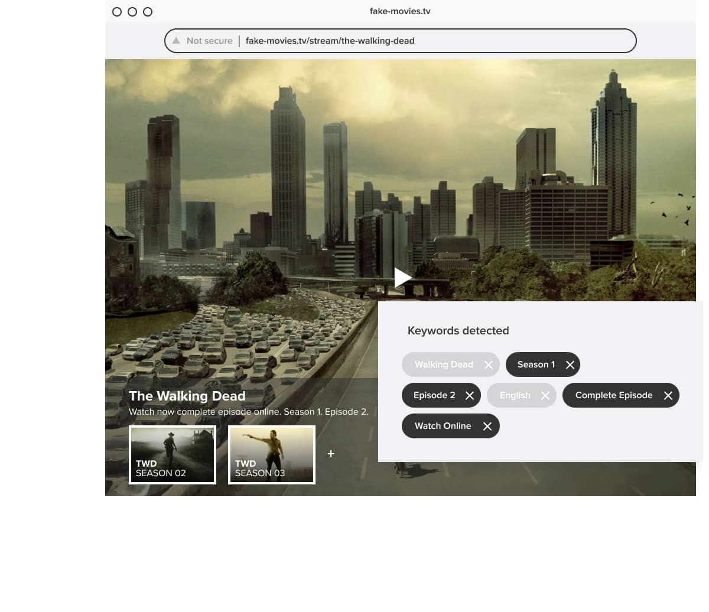
Task: Play the Walking Dead video
Action: point(403,277)
